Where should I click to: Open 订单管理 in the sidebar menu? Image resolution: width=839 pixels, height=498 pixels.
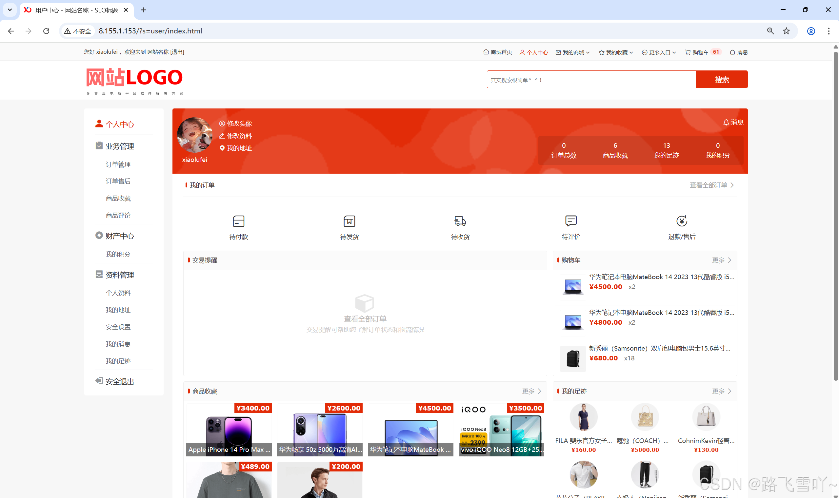tap(118, 164)
